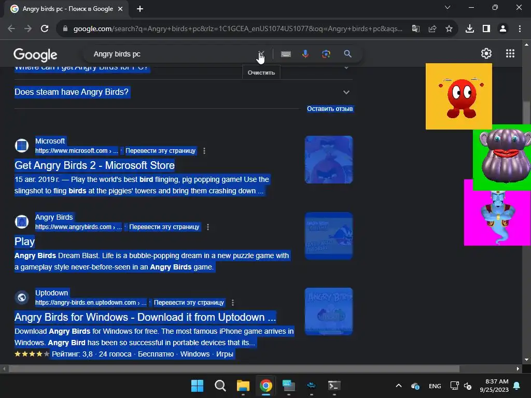Open Windows Start menu

coord(197,386)
